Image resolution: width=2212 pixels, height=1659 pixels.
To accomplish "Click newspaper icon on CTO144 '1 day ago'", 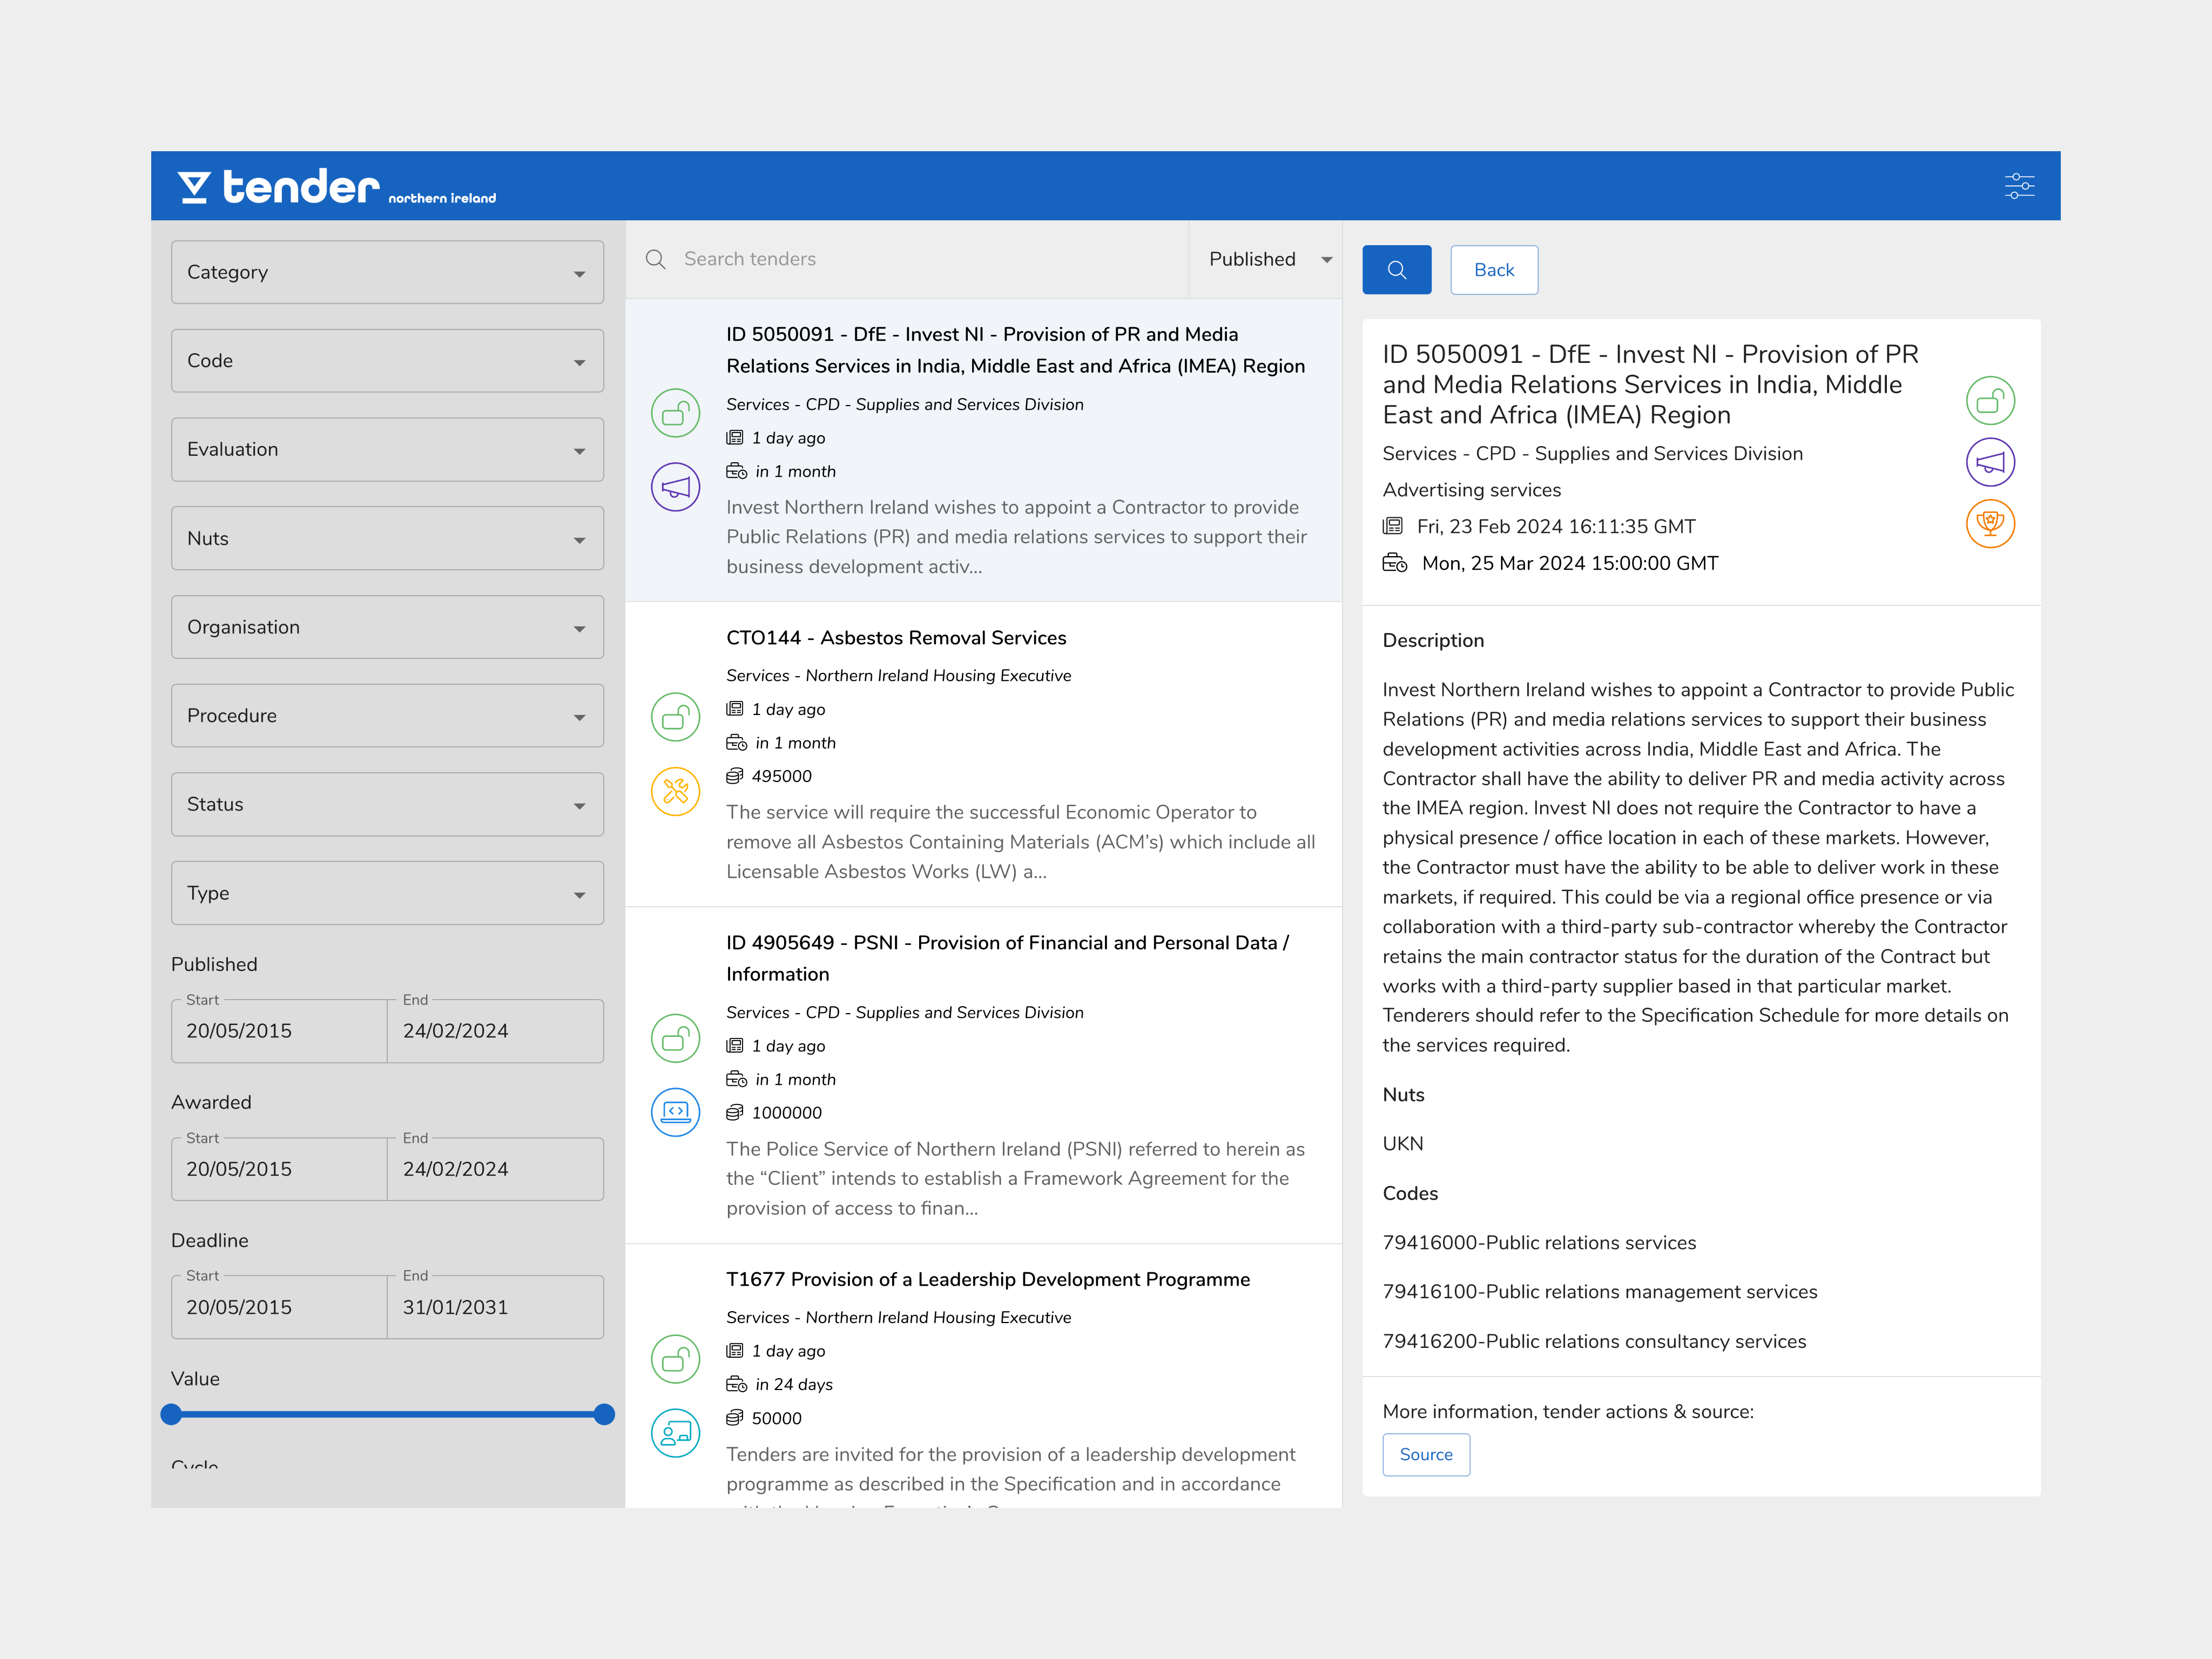I will coord(734,709).
